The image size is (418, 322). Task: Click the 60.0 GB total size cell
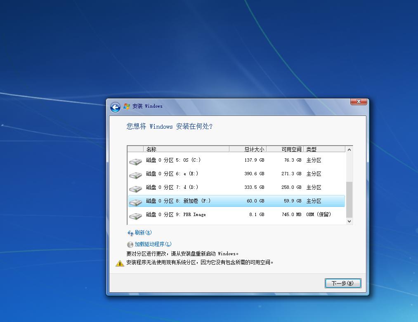pos(255,201)
